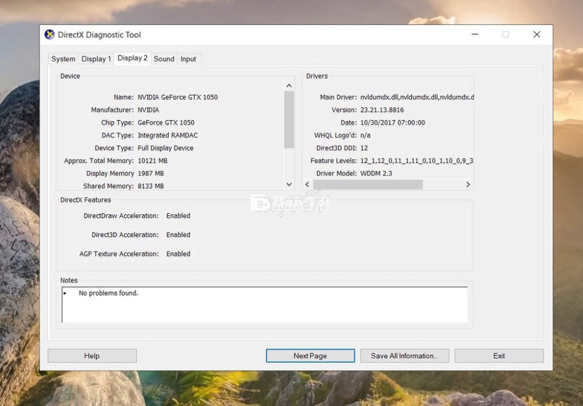Screen dimensions: 583x406
Task: Click the Feature Levels value 12_1,12_0
Action: click(x=417, y=160)
